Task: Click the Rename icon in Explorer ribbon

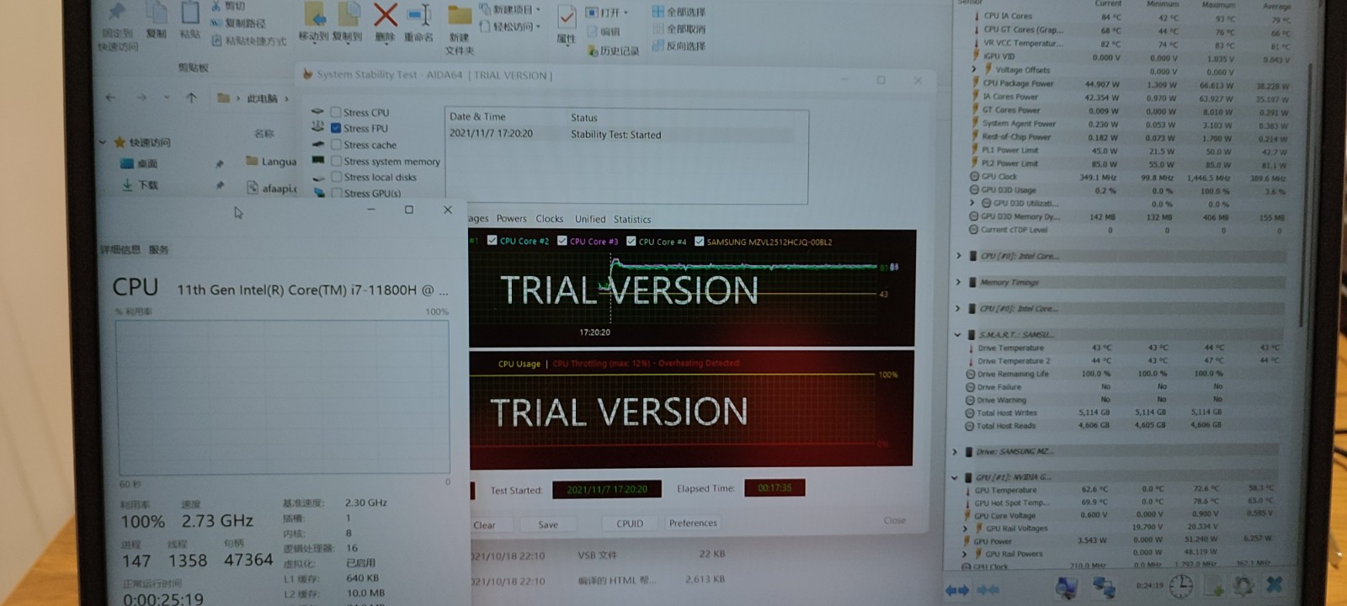Action: click(418, 15)
